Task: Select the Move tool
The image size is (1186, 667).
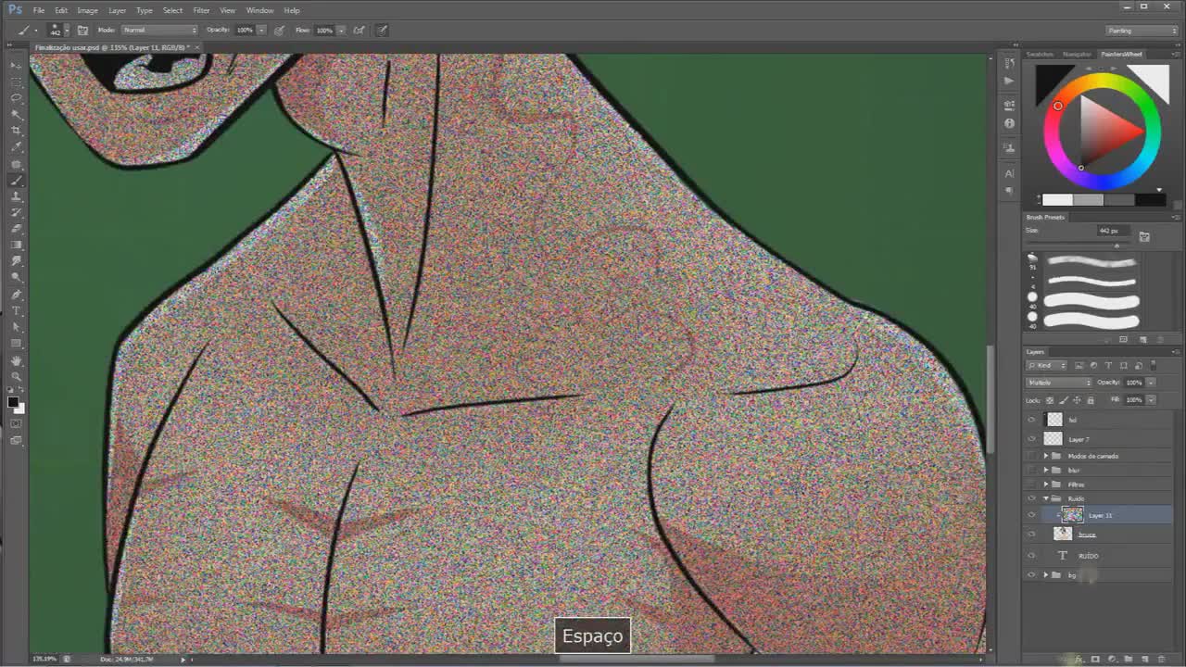Action: 17,65
